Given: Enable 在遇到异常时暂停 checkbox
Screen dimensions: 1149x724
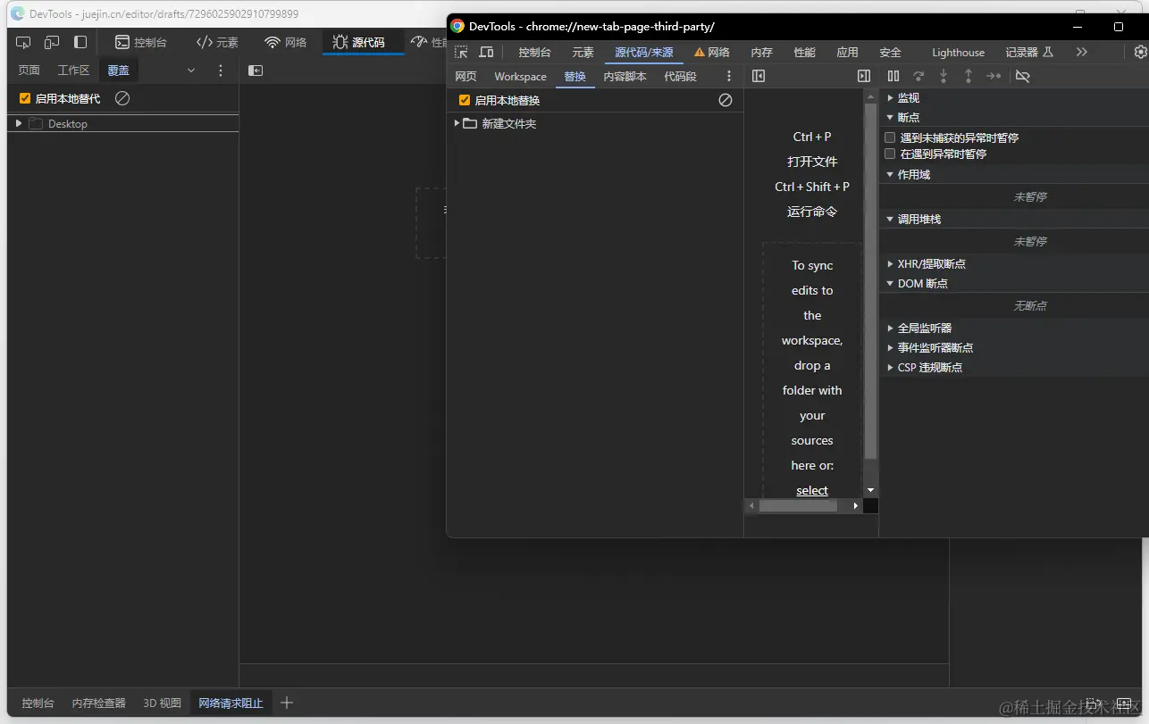Looking at the screenshot, I should click(x=890, y=154).
